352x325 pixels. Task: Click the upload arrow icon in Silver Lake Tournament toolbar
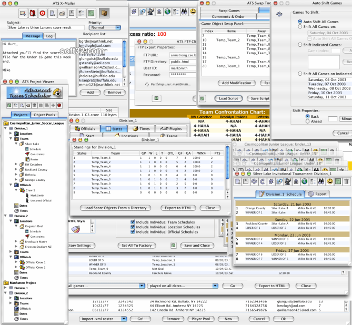click(x=296, y=181)
